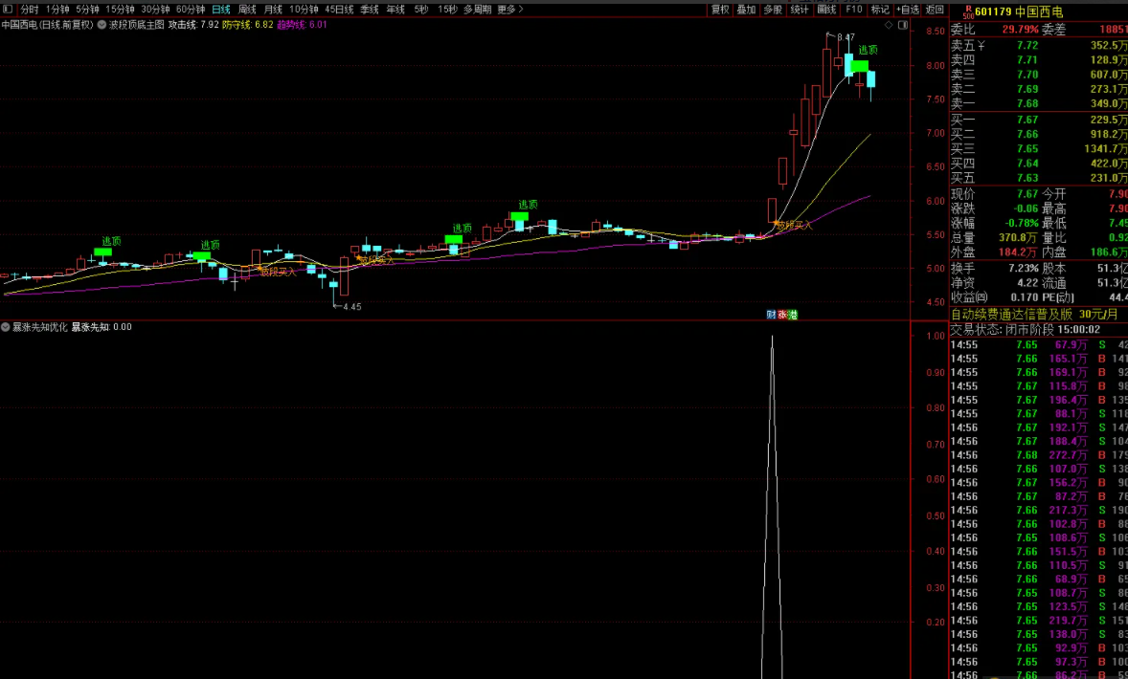Open the 复权 adjustment menu
Screen dimensions: 1128x679
click(x=720, y=10)
